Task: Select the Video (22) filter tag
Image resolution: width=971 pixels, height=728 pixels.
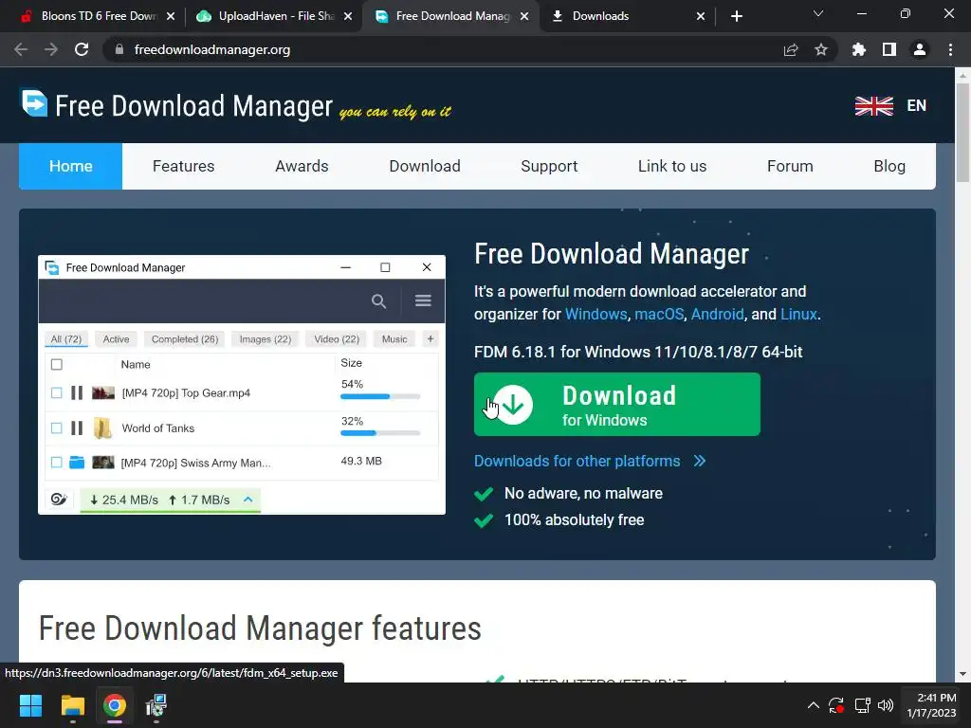Action: tap(337, 339)
